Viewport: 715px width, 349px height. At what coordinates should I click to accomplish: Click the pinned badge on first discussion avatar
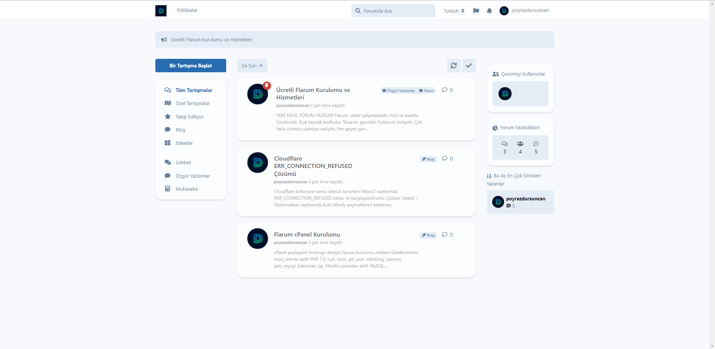[267, 86]
